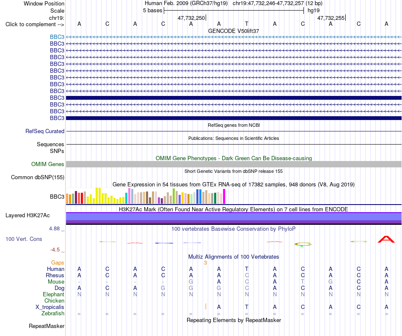Open the GTEx Gene Expression in 54 tissues title
Viewport: 402px width, 336px height.
tap(234, 184)
